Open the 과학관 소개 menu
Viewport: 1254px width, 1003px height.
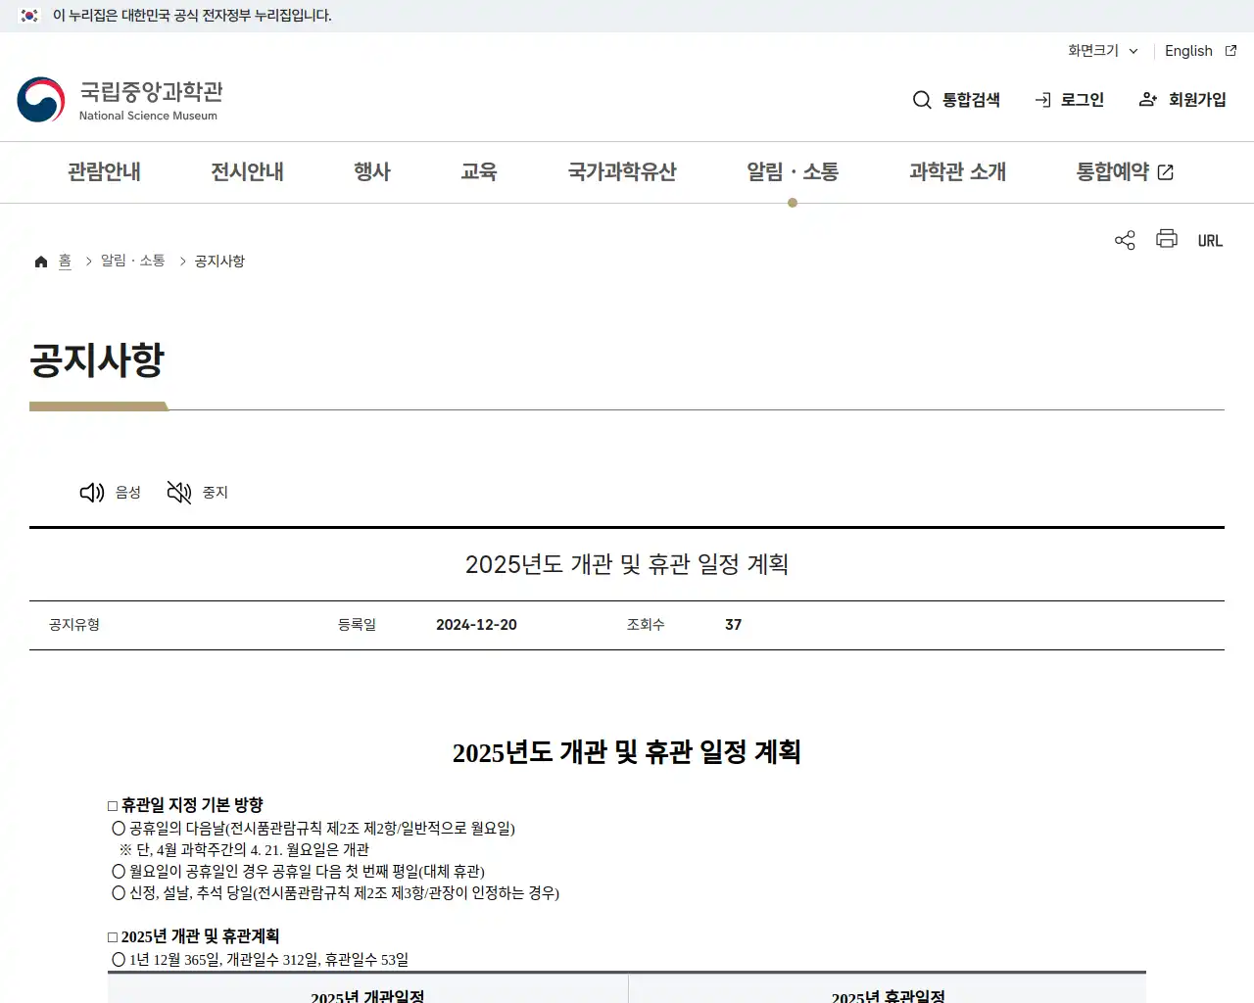pyautogui.click(x=957, y=171)
